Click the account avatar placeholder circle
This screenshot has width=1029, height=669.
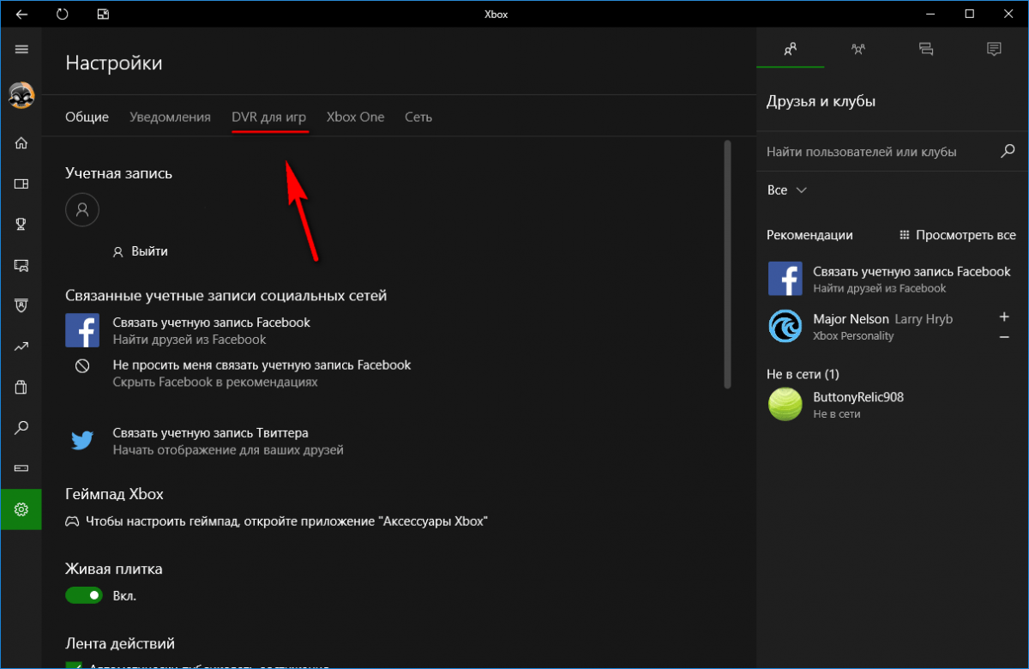pyautogui.click(x=82, y=208)
